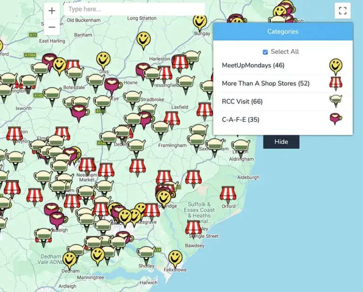Open the shop marker above Shingle Street
Screen dimensions: 363x292
click(193, 228)
